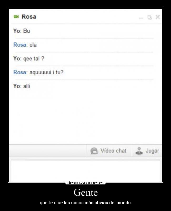Click the 'alli' message text
Image resolution: width=171 pixels, height=211 pixels.
27,86
